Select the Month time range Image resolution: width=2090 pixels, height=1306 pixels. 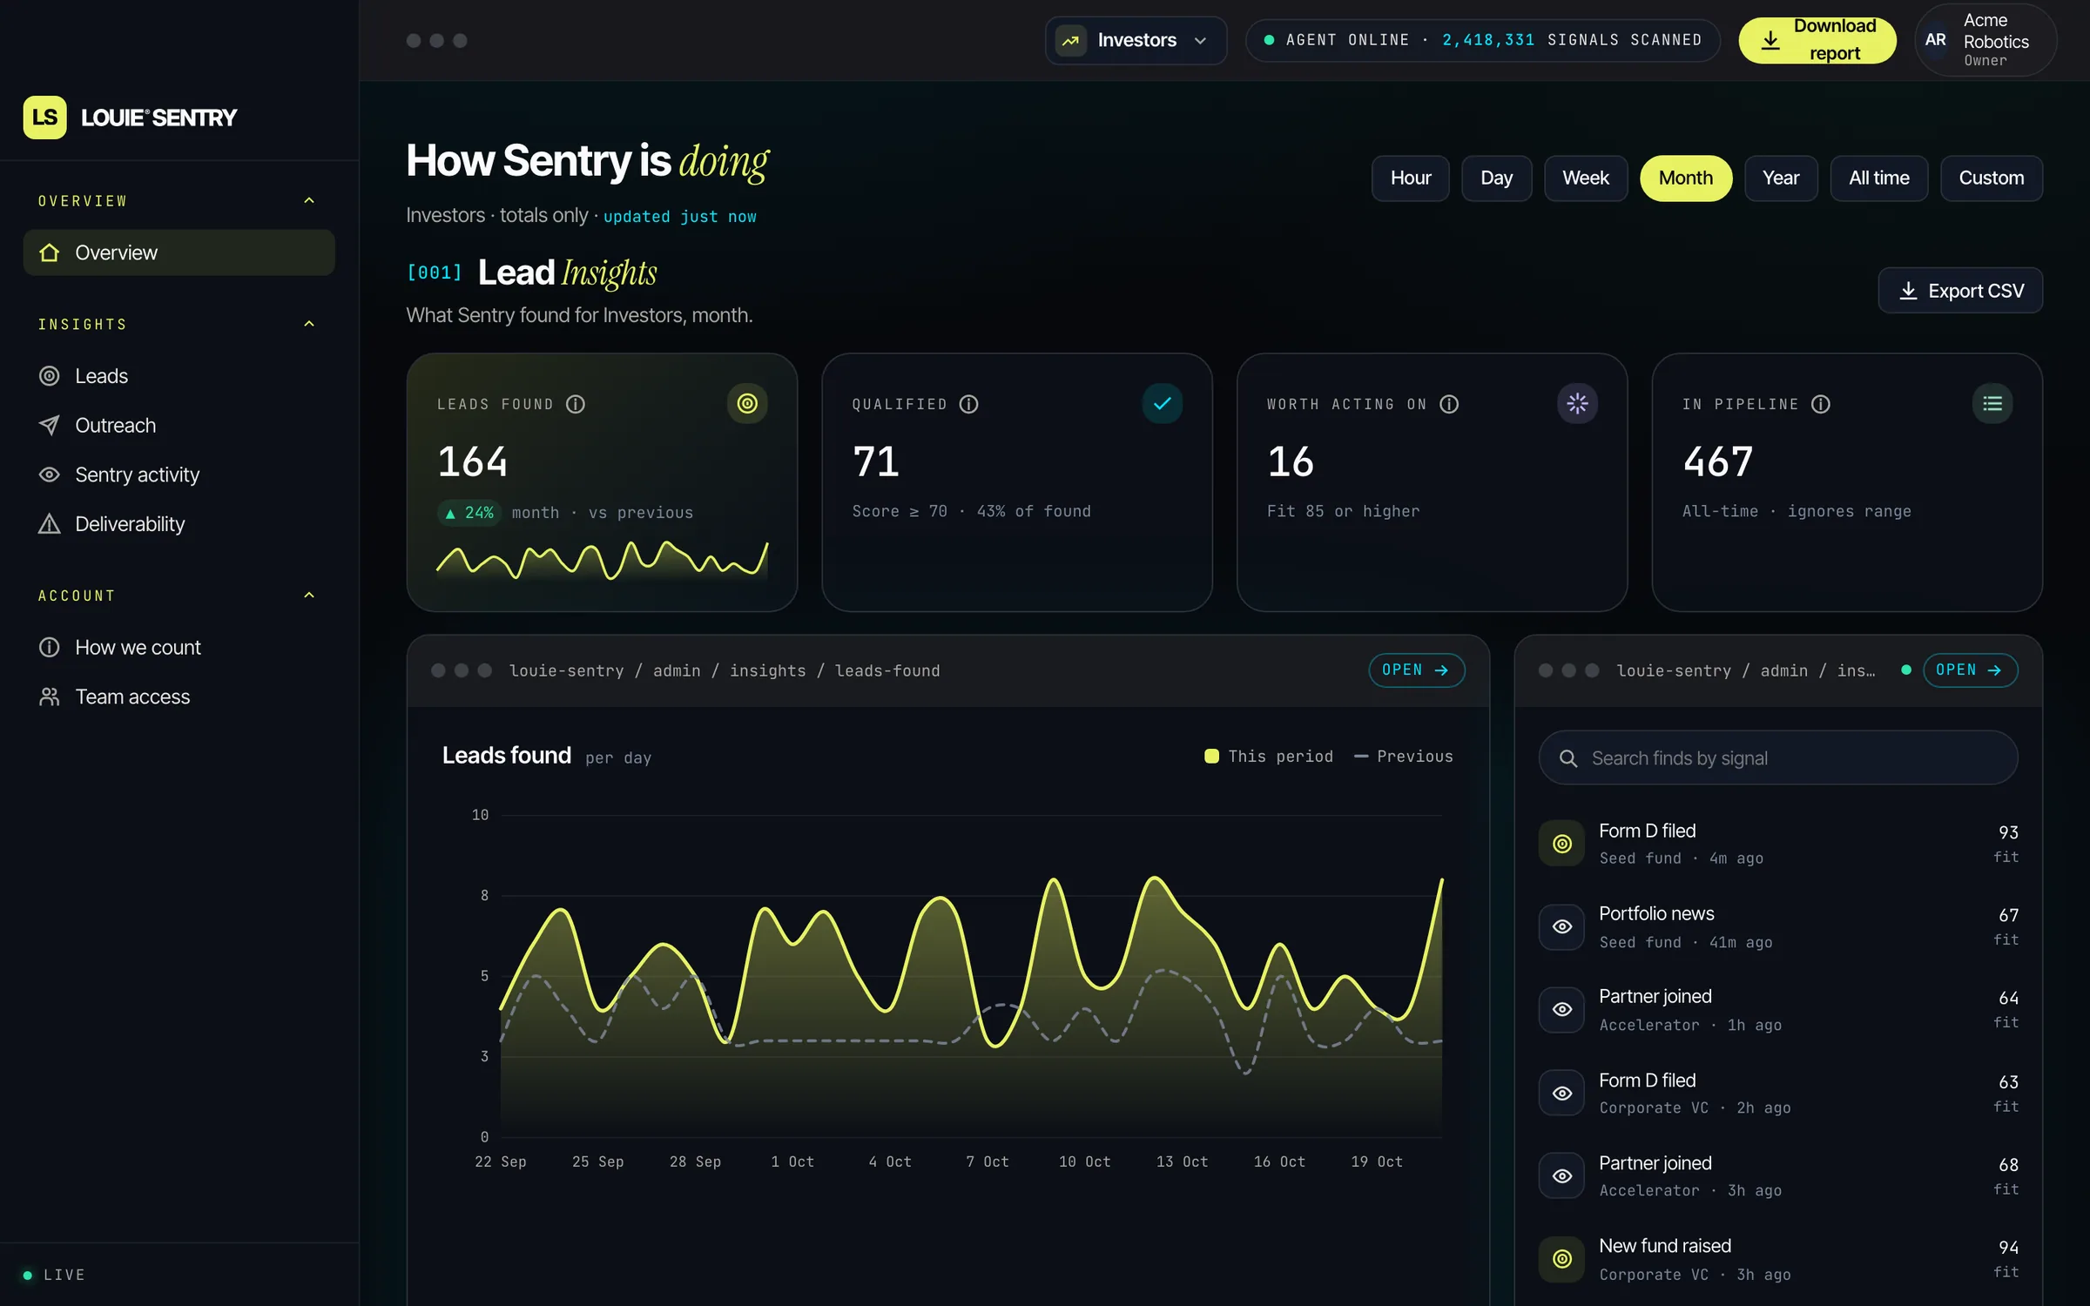[x=1686, y=178]
